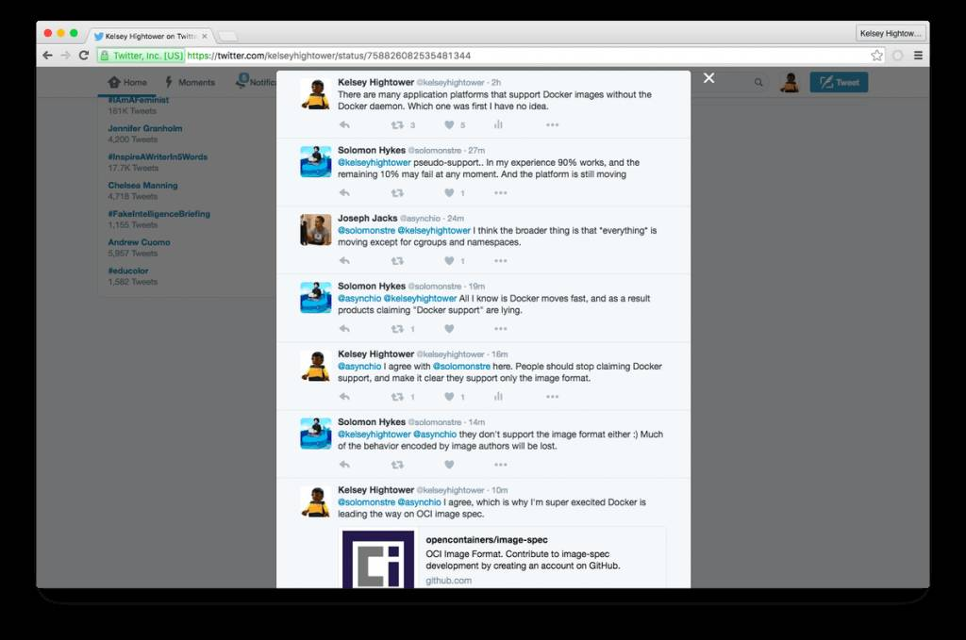
Task: Open more options on Solomon's 27m tweet
Action: (x=500, y=192)
